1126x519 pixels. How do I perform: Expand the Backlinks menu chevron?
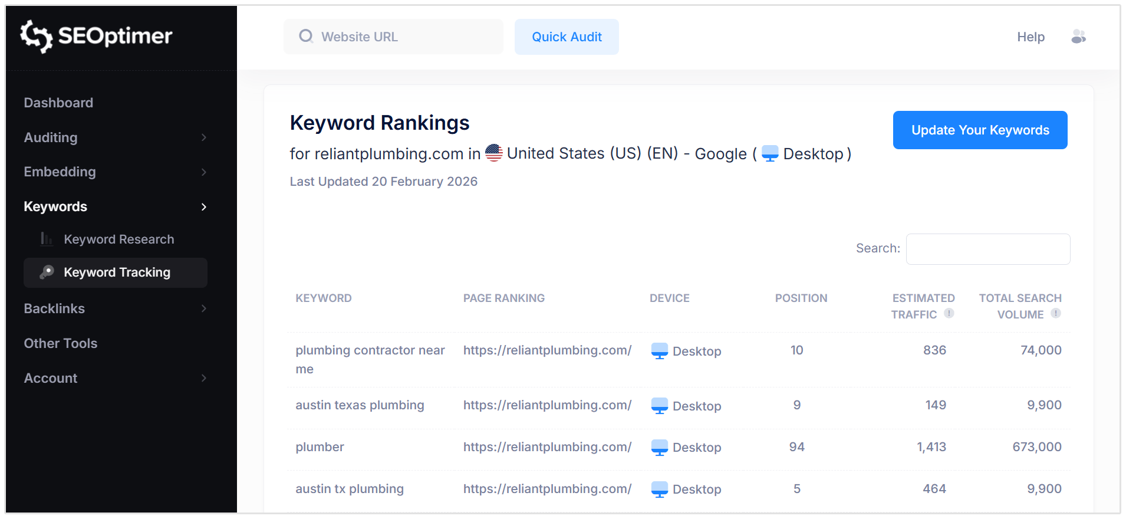(x=204, y=308)
